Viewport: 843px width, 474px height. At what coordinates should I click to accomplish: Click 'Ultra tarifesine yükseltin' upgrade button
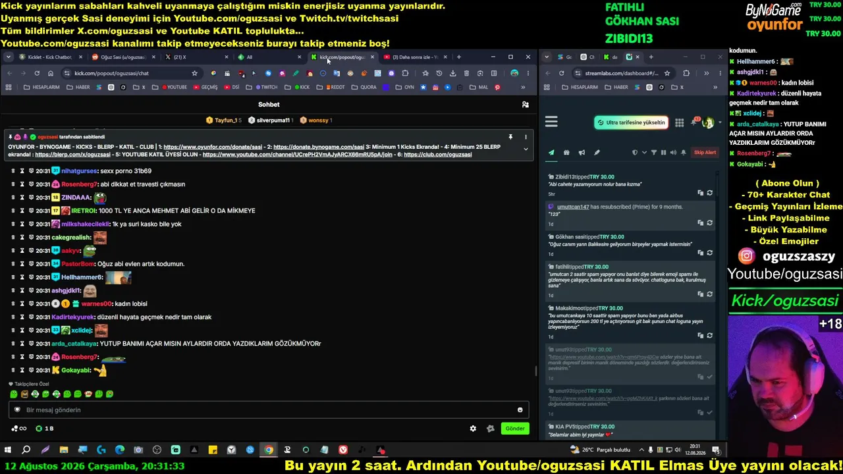coord(631,122)
